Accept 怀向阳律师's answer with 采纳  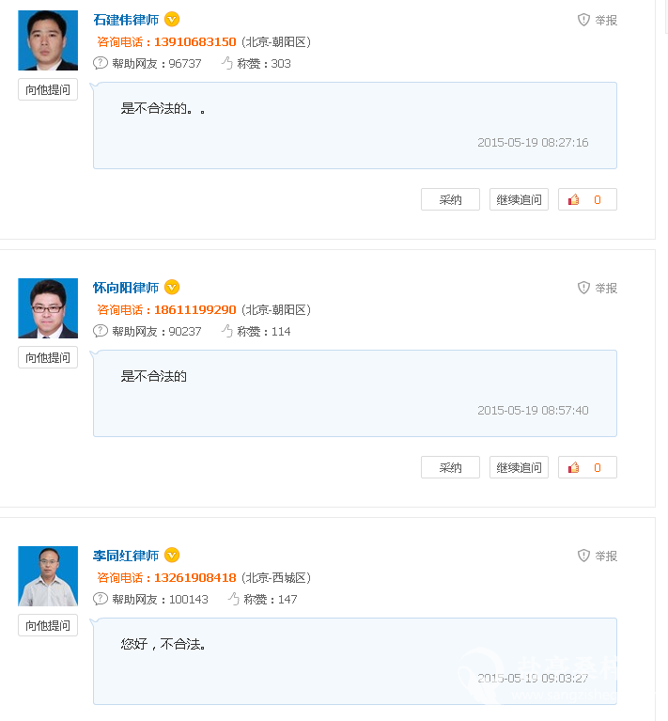coord(450,467)
